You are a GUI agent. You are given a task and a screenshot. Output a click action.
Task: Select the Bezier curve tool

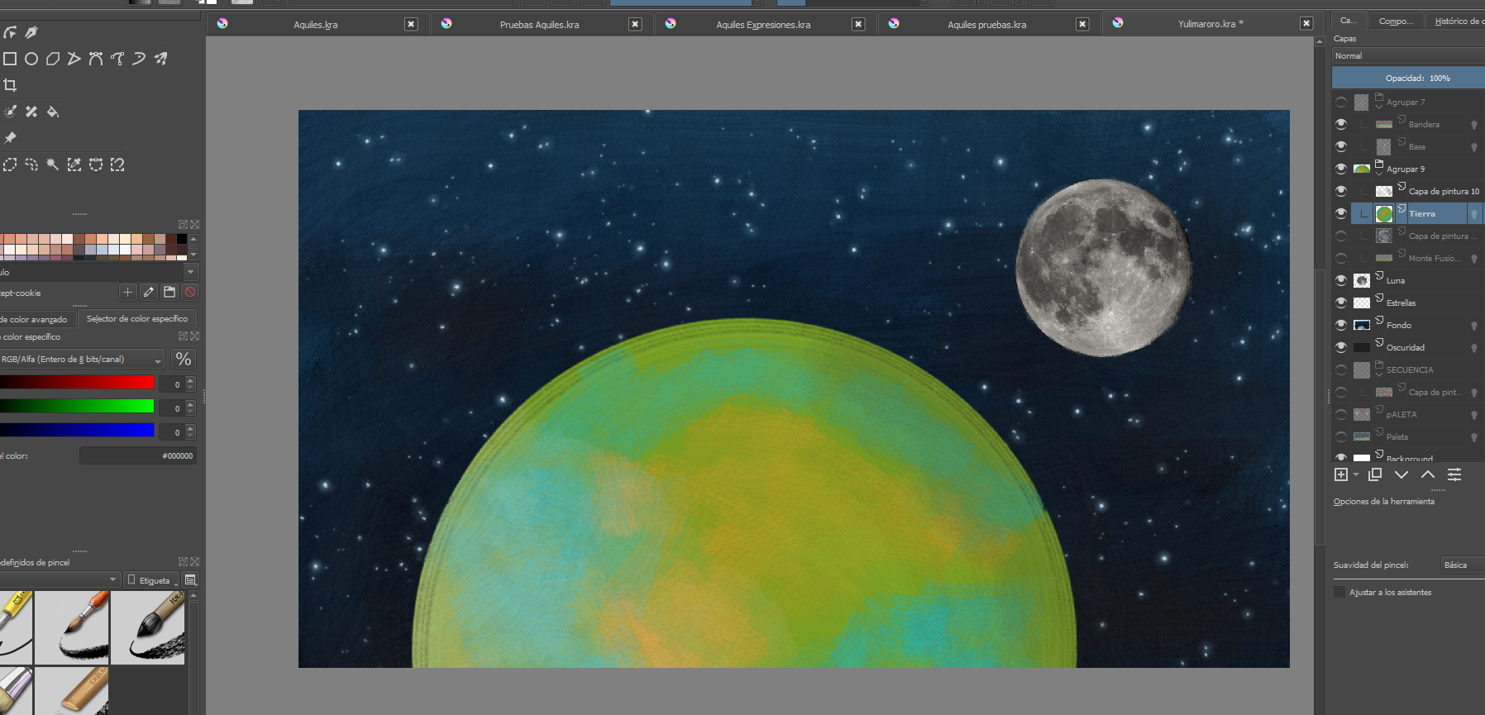click(x=96, y=59)
